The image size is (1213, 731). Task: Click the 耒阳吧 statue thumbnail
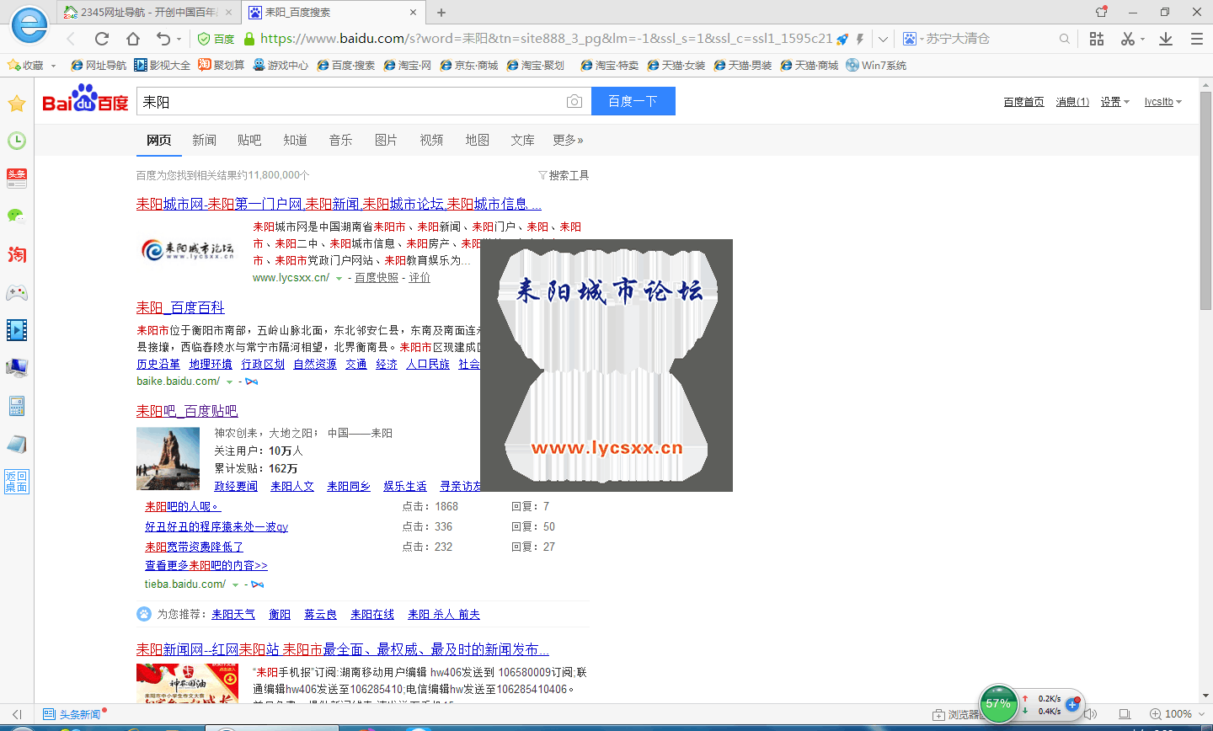168,459
